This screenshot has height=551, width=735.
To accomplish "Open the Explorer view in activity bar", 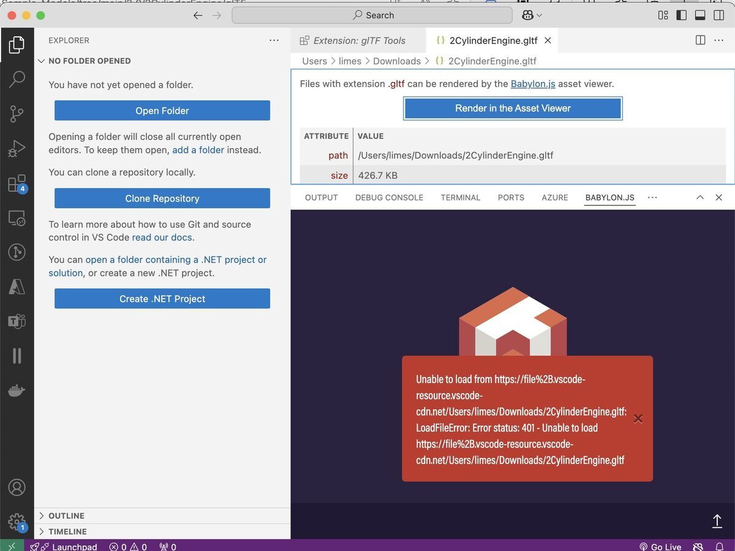I will click(17, 45).
